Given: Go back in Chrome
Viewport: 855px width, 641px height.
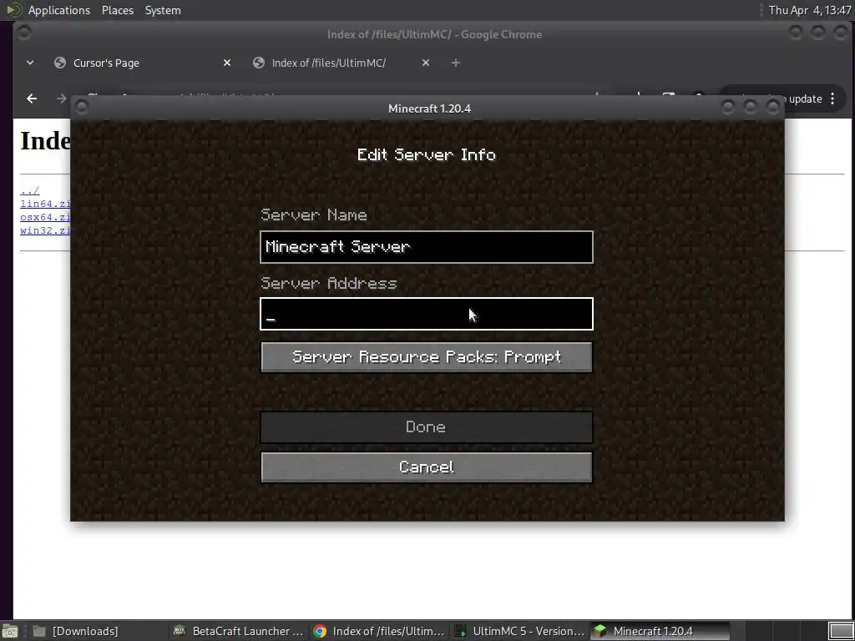Looking at the screenshot, I should coord(32,98).
